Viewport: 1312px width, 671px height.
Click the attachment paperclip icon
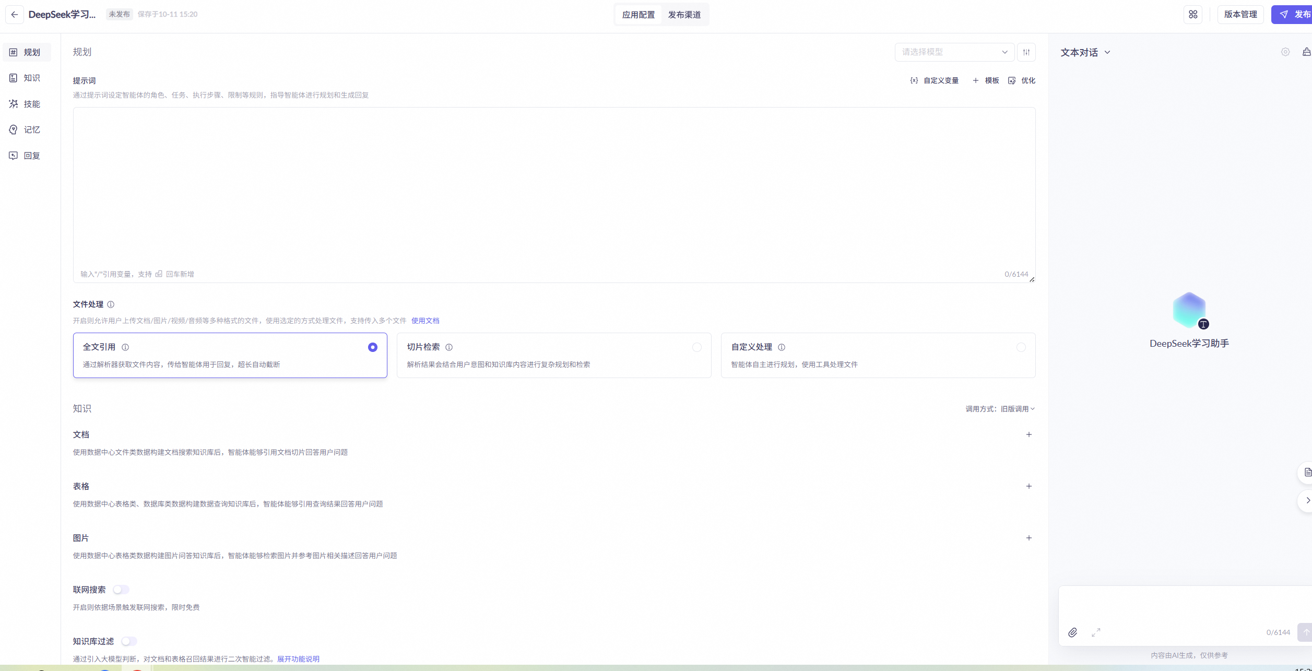pos(1072,632)
